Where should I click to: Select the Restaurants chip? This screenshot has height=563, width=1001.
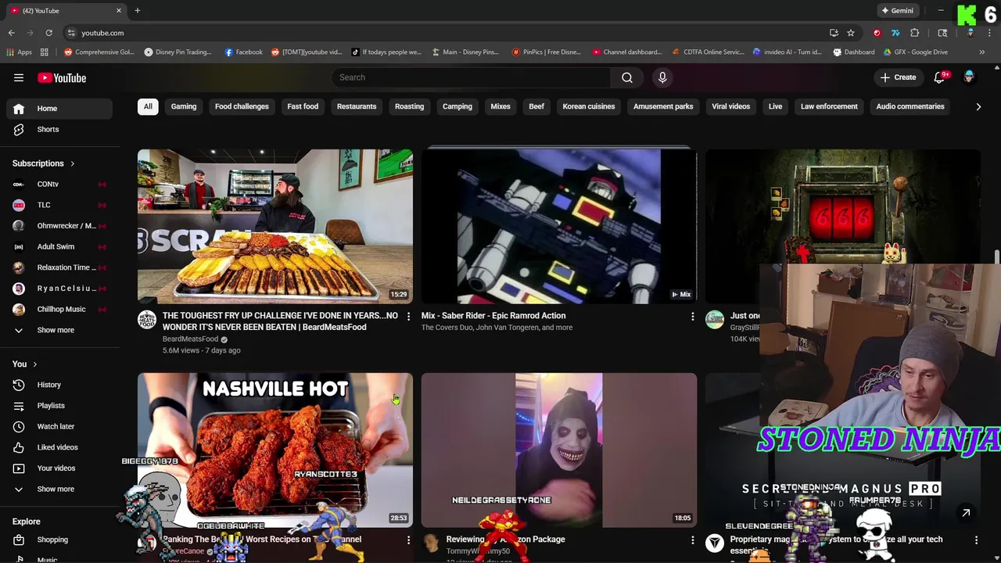357,106
